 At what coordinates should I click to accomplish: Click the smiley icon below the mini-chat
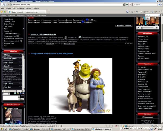(18, 93)
